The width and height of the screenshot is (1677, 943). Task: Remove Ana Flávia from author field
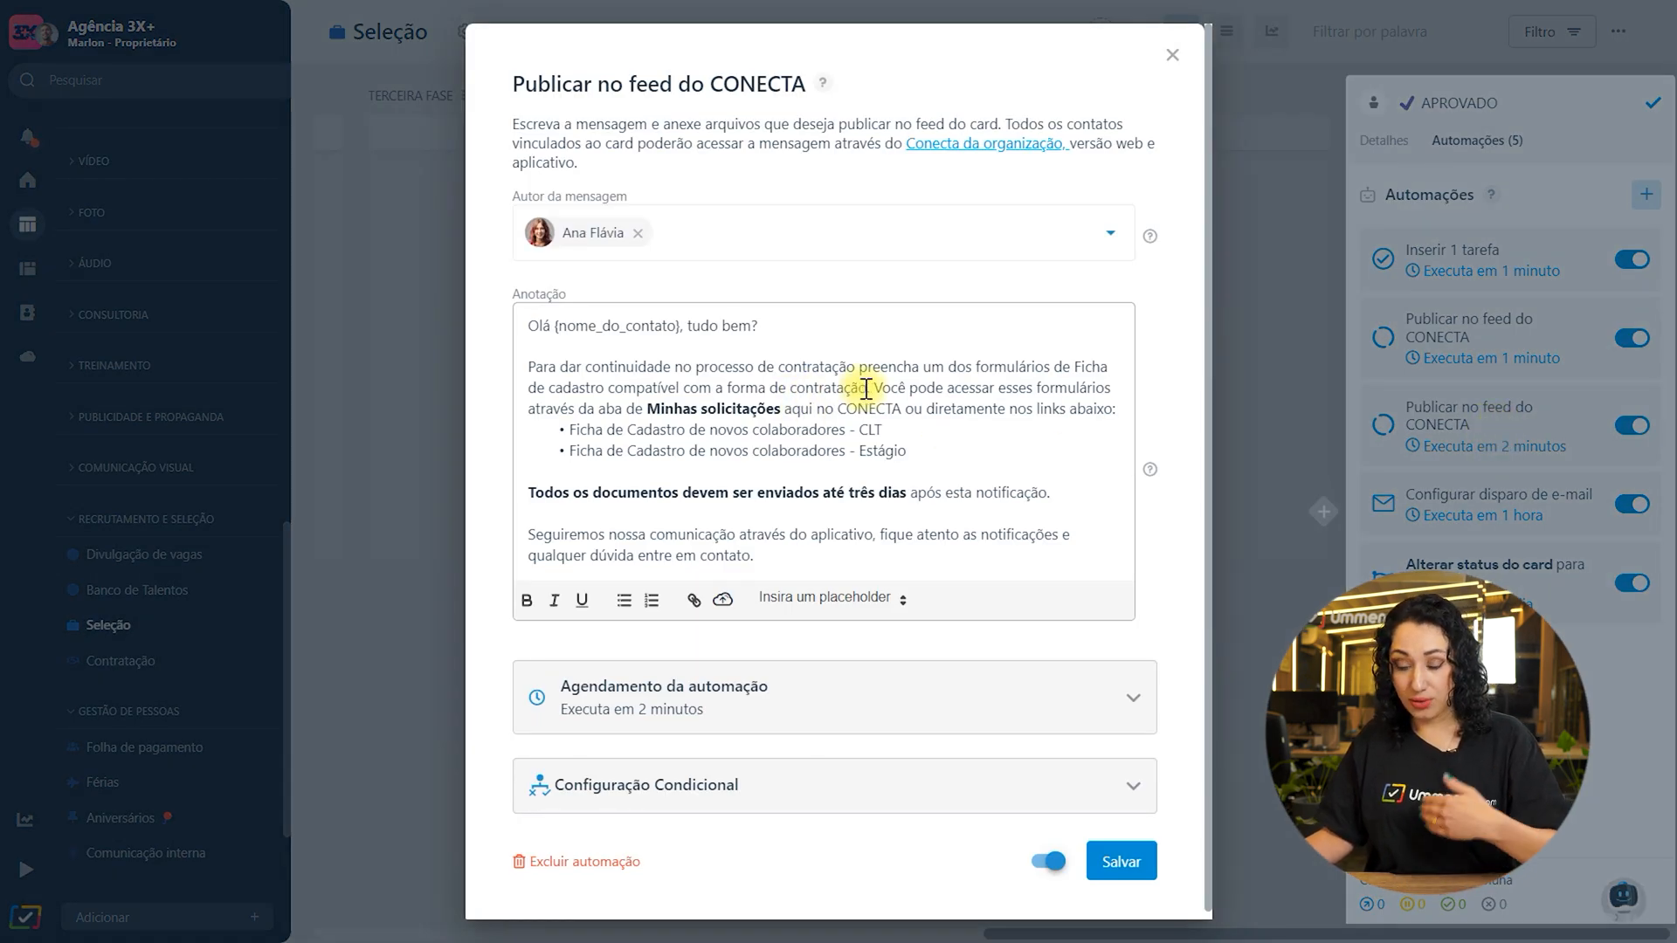point(638,233)
